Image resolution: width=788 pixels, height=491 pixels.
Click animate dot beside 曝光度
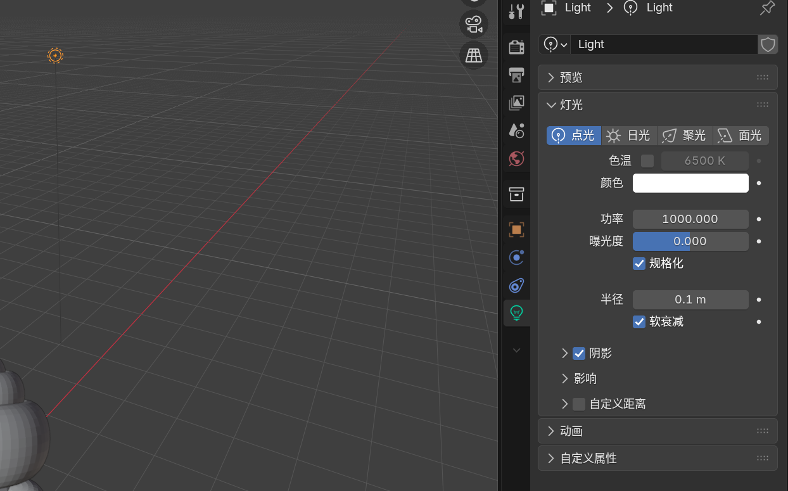pyautogui.click(x=759, y=241)
